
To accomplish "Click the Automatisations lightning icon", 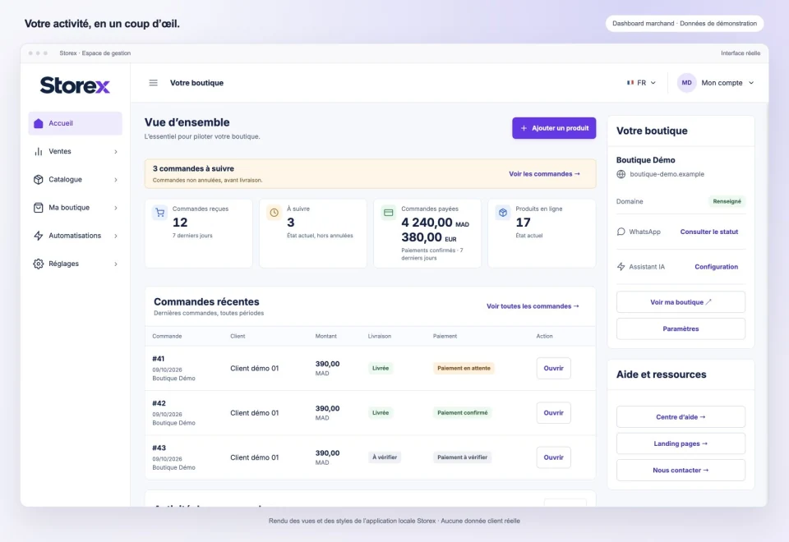I will click(x=39, y=236).
